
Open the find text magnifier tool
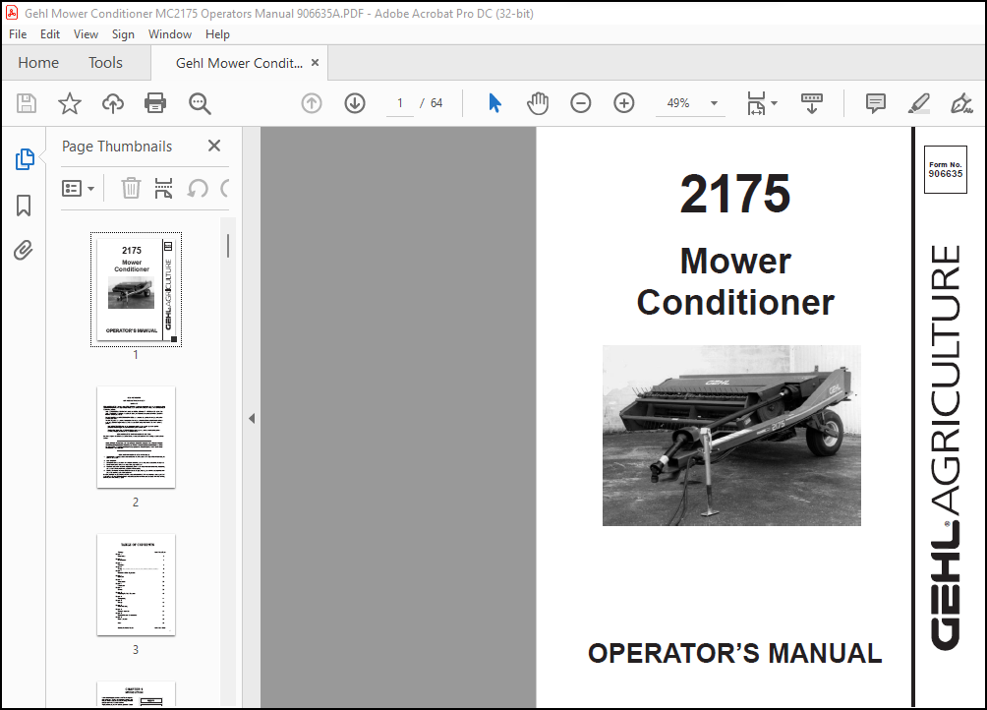pos(200,103)
